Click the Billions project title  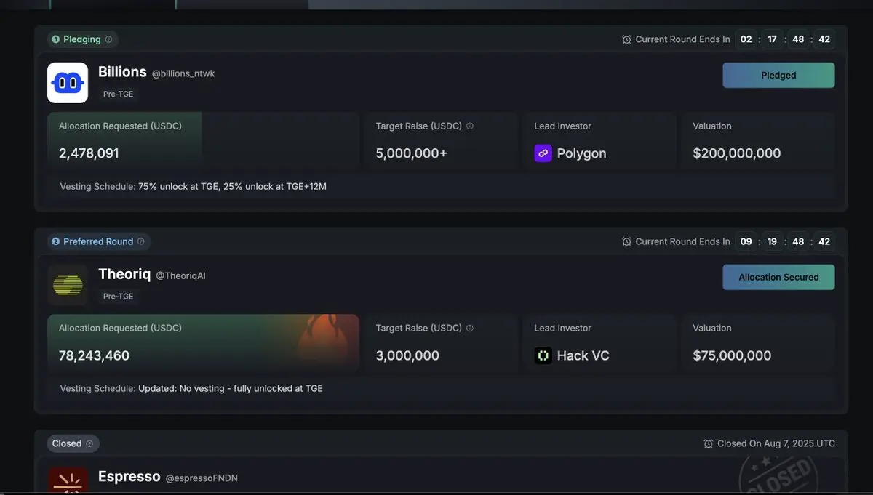(x=122, y=71)
